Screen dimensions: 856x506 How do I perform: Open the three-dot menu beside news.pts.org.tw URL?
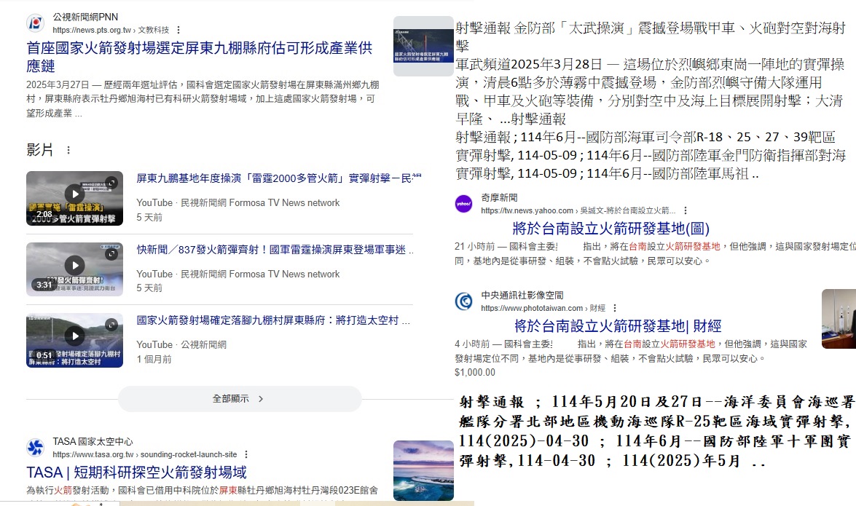pos(178,30)
